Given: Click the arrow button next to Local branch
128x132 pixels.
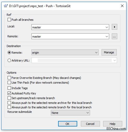Looking at the screenshot, I should [x=114, y=27].
